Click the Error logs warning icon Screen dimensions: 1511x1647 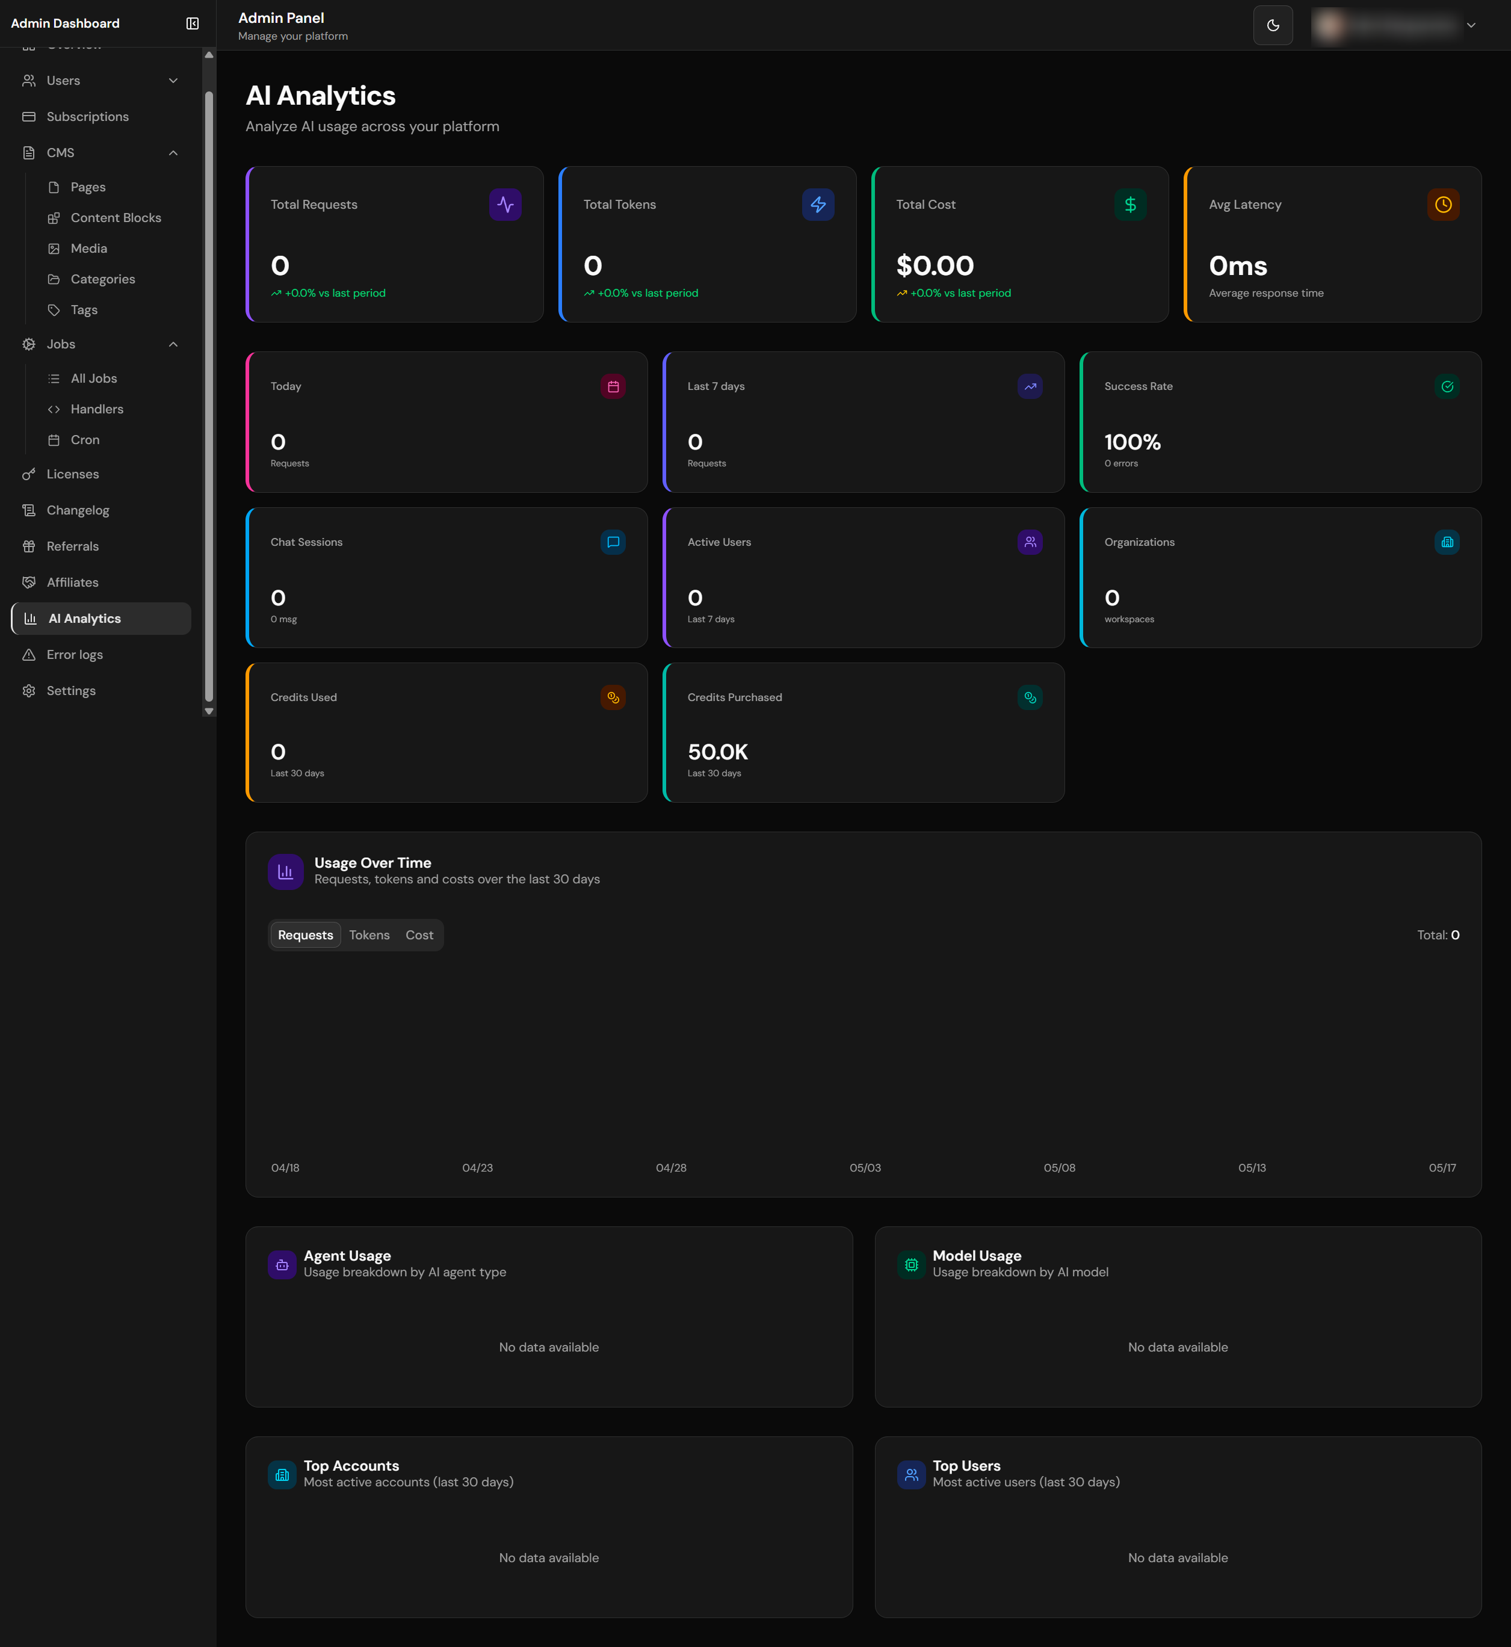point(29,655)
